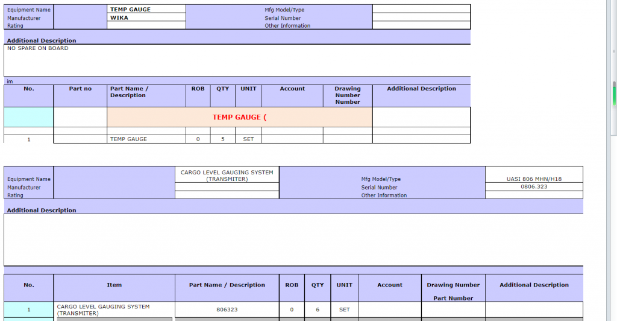Select the WIKA manufacturer field

click(146, 17)
